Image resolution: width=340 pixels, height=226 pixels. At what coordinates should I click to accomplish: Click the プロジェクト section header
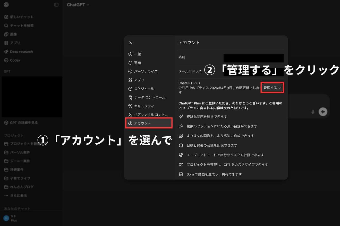pos(14,135)
